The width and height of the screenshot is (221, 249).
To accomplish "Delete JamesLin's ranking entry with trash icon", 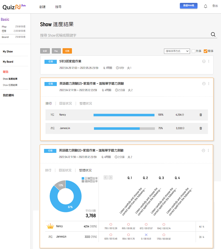I will 201,128.
